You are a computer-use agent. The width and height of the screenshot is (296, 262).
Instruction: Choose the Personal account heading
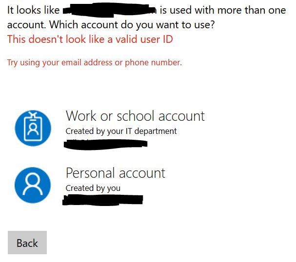tap(116, 173)
